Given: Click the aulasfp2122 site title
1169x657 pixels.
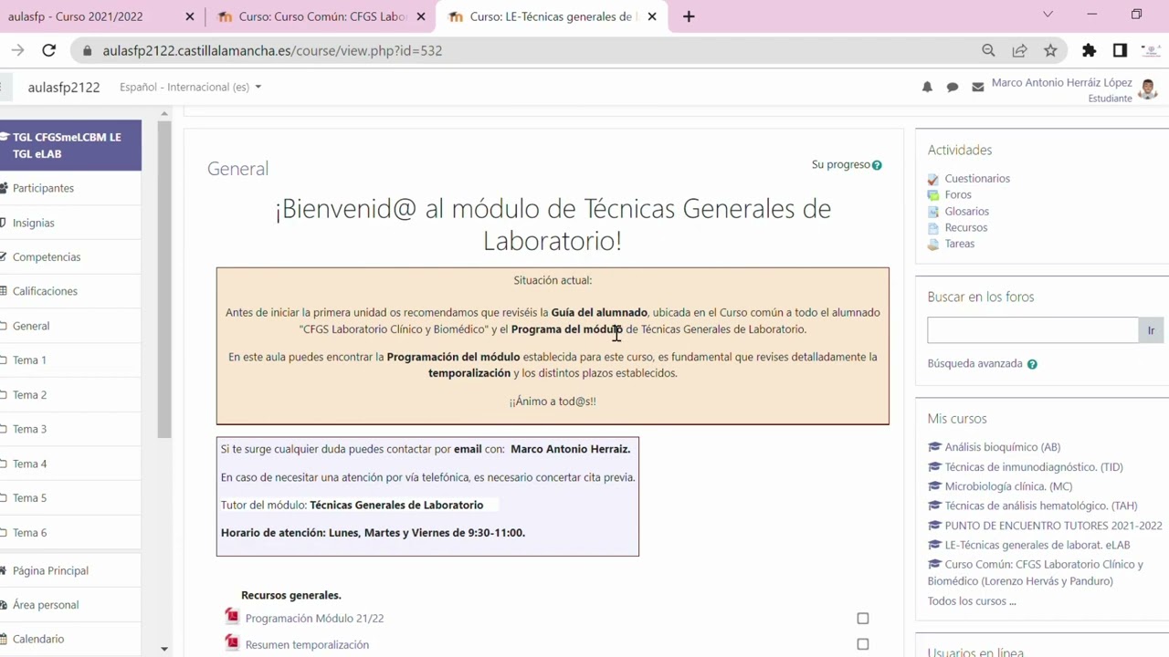Looking at the screenshot, I should [x=64, y=88].
